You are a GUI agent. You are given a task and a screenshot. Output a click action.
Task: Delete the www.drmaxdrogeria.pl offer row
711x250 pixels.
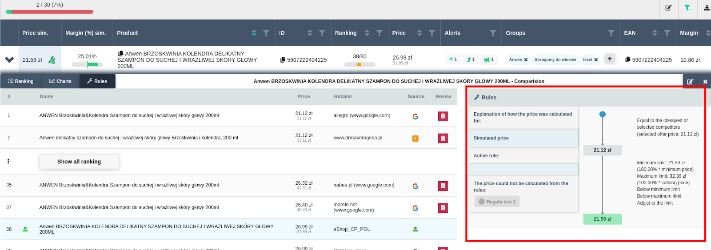tap(443, 139)
